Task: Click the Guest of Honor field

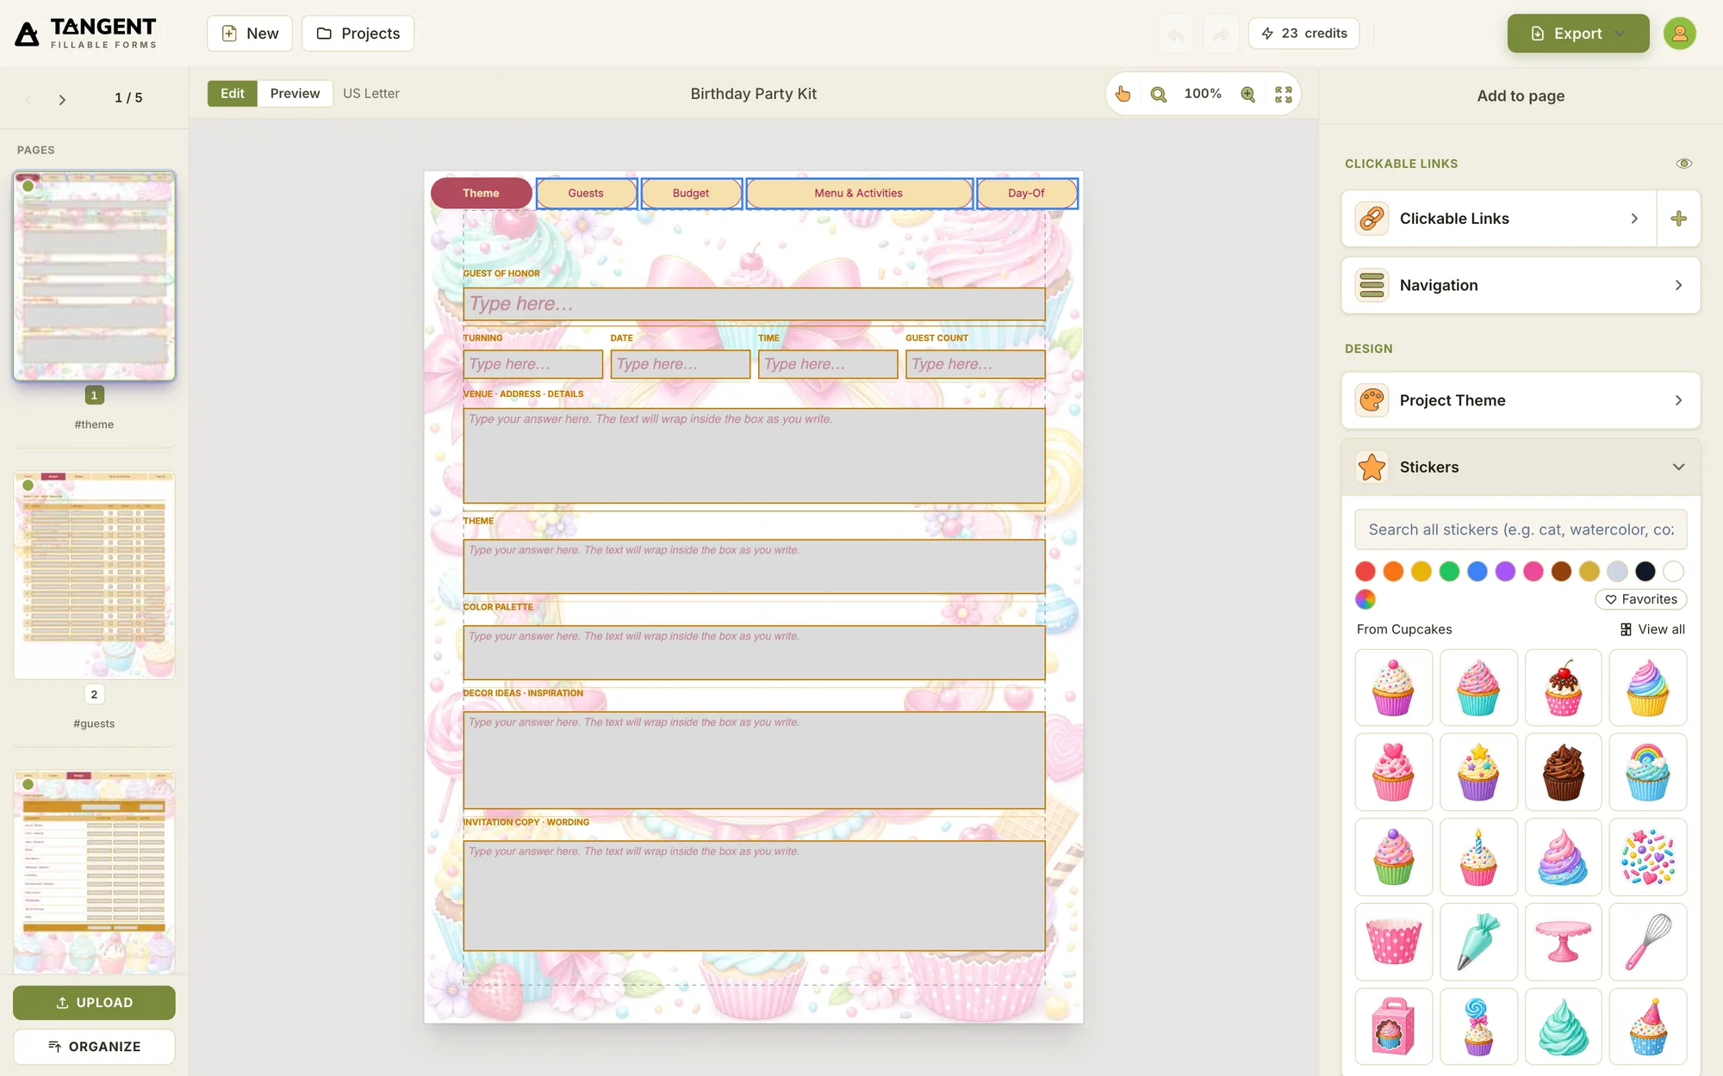Action: pos(754,304)
